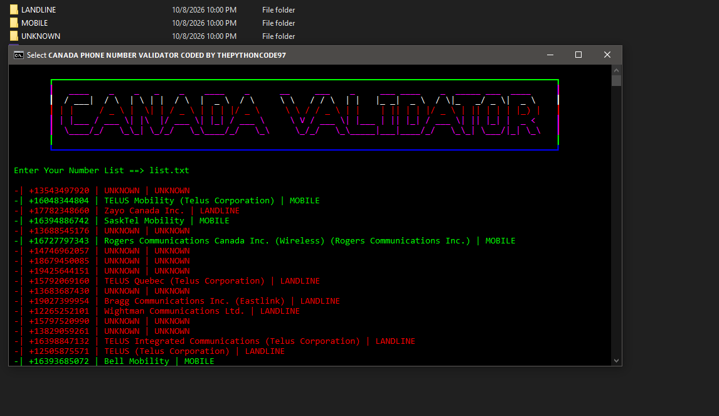This screenshot has width=719, height=416.
Task: Click the SaskTel Mobility carrier text
Action: click(144, 221)
